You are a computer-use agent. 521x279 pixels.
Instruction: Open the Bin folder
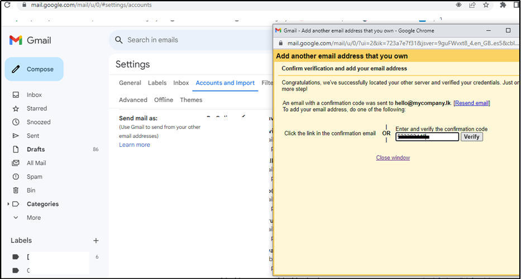pyautogui.click(x=31, y=190)
